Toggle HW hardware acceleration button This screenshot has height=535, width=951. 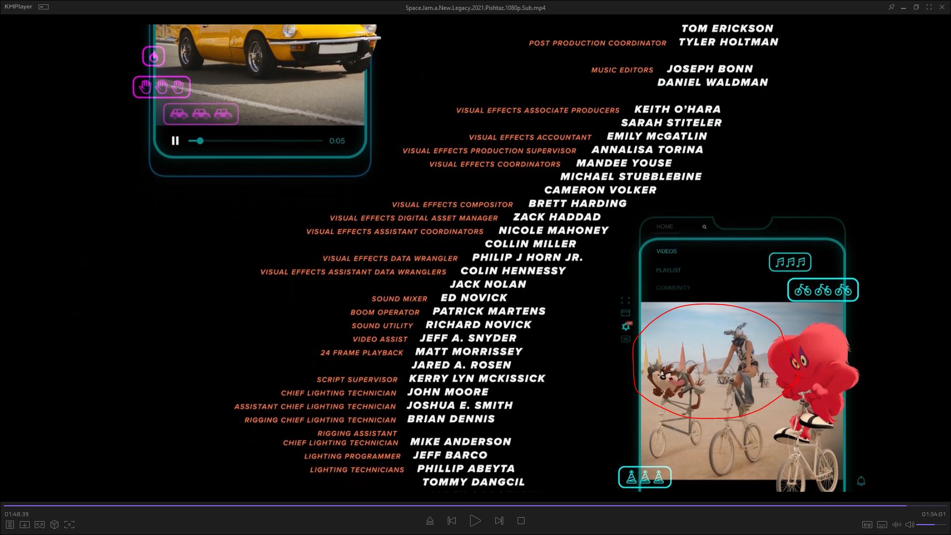point(867,525)
